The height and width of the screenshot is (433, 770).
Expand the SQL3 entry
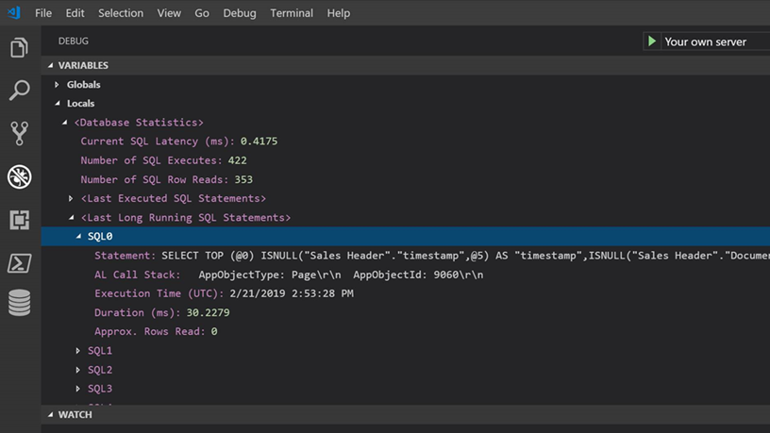click(78, 389)
